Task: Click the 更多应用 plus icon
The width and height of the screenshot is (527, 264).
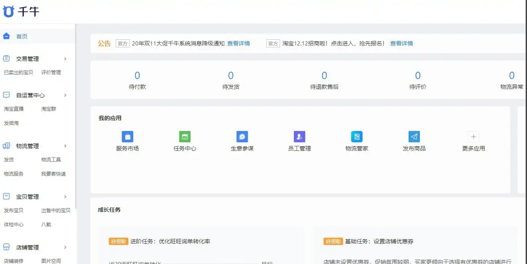Action: coord(473,137)
